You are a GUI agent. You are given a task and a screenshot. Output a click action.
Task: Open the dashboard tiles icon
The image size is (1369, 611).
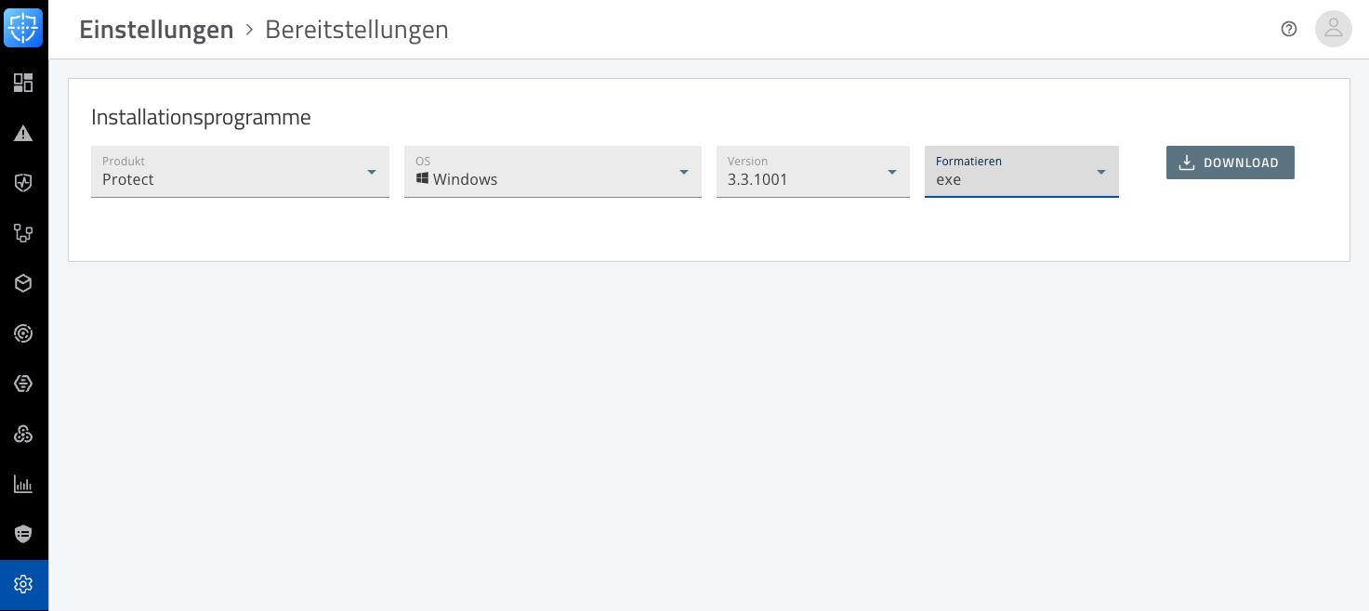pos(23,83)
